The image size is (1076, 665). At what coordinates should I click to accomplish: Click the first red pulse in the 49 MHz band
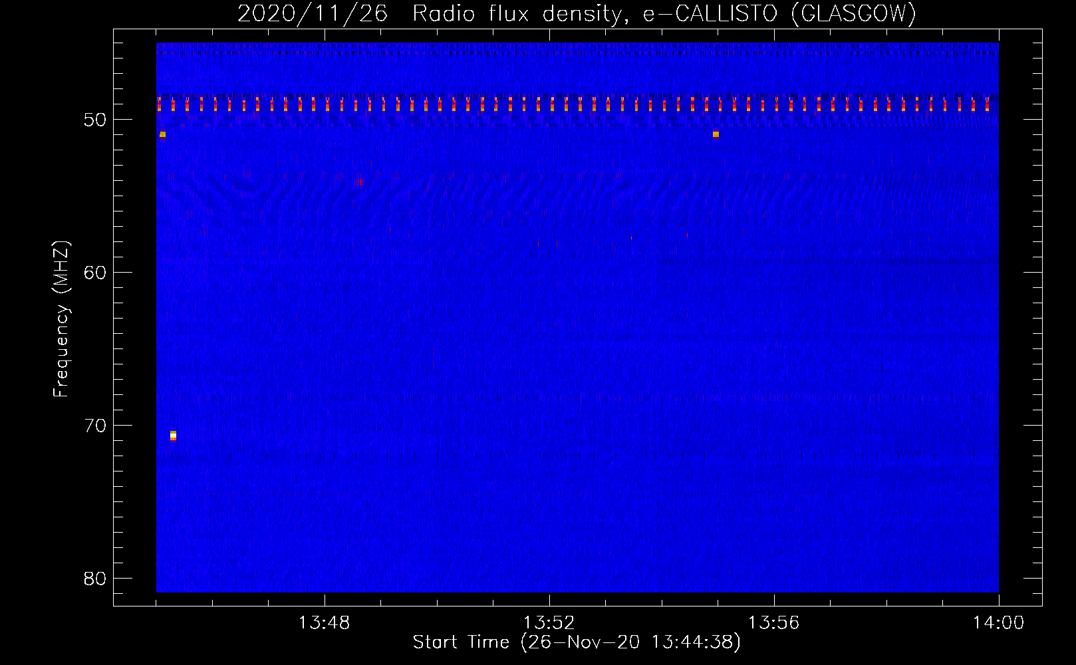coord(159,105)
